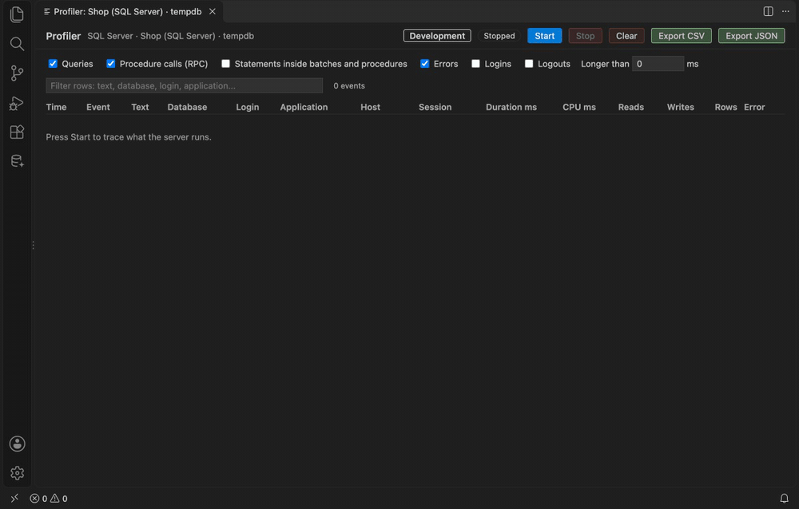The image size is (799, 509).
Task: Click Export JSON button
Action: click(752, 36)
